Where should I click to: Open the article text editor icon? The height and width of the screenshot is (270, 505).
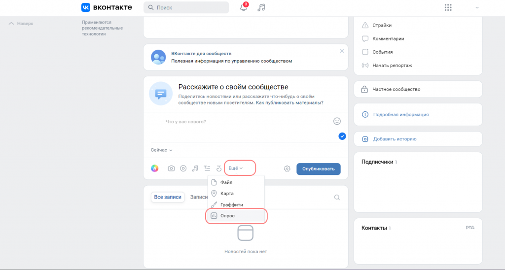(207, 169)
